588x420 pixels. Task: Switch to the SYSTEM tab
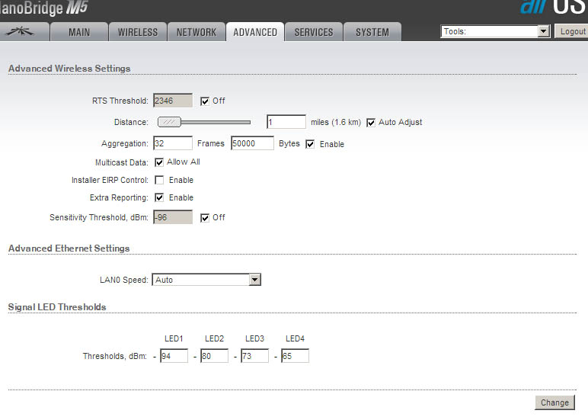point(372,32)
